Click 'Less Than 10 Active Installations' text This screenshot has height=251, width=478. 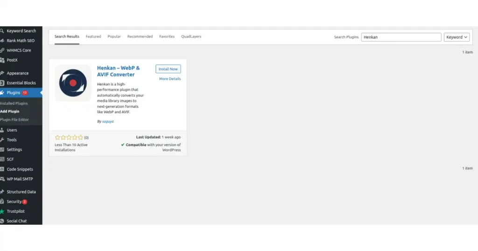click(x=71, y=147)
